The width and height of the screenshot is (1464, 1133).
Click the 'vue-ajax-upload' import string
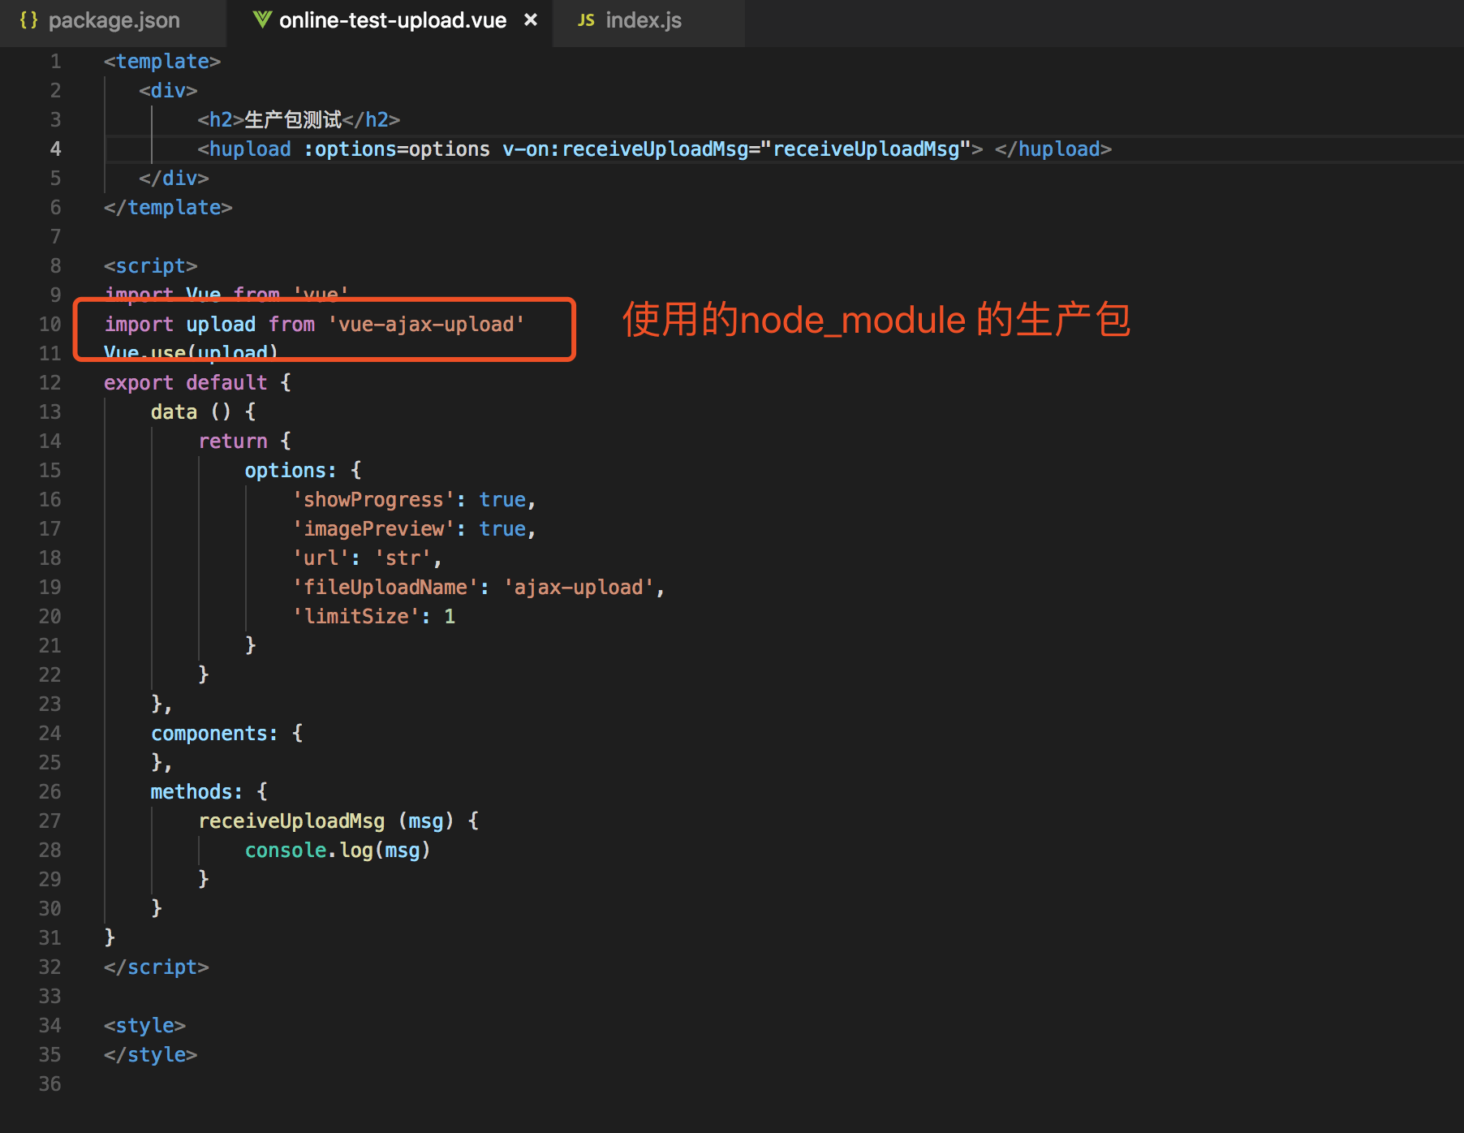[x=427, y=325]
